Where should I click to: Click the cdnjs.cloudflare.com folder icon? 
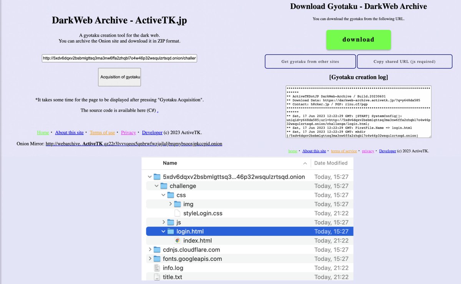click(x=157, y=249)
